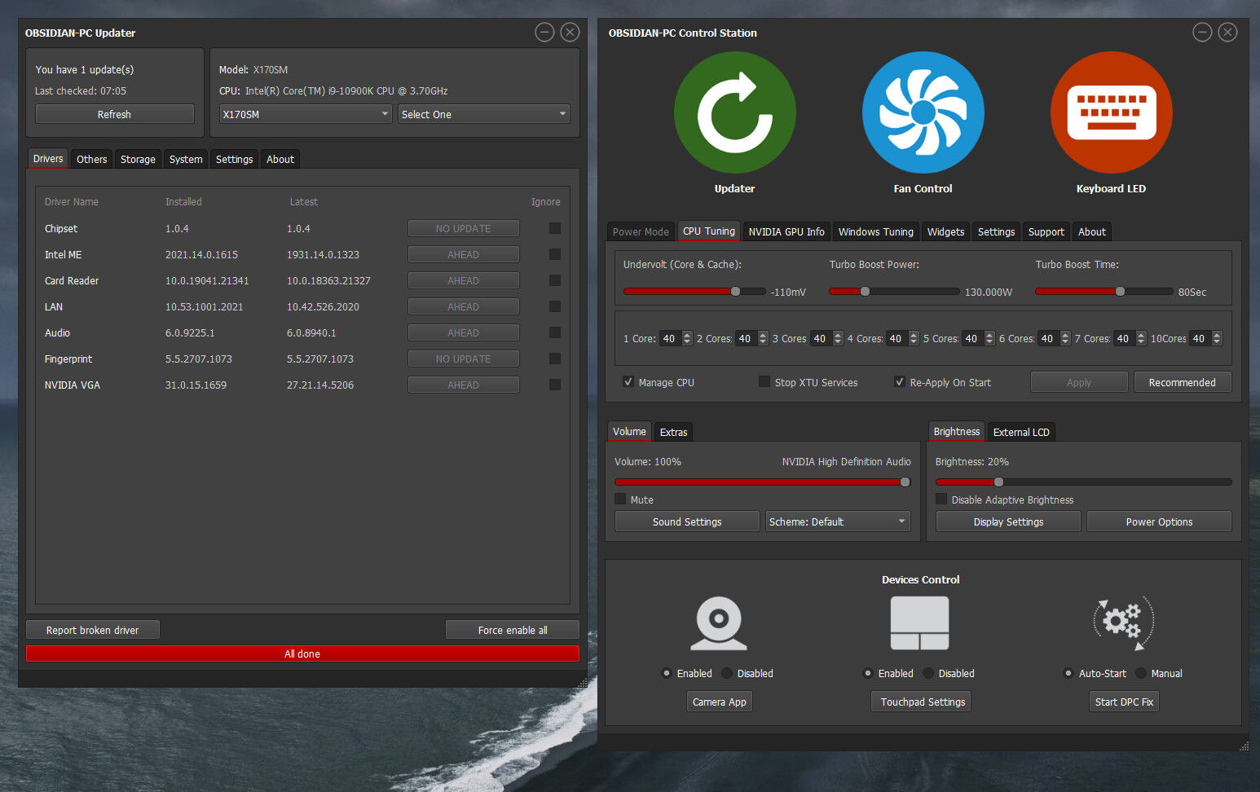Open the Storage tab

click(138, 159)
